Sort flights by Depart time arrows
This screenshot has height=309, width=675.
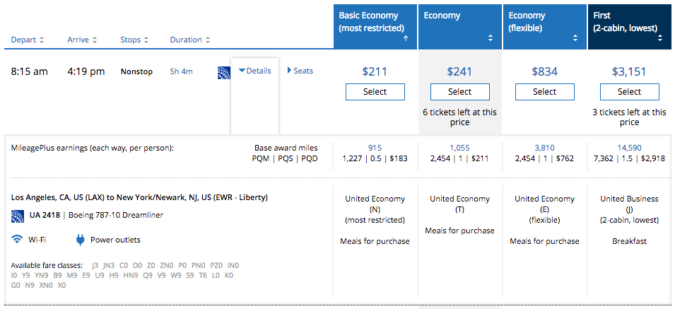click(x=41, y=40)
